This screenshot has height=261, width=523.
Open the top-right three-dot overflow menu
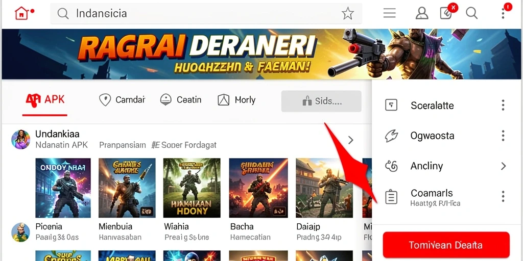pos(503,13)
